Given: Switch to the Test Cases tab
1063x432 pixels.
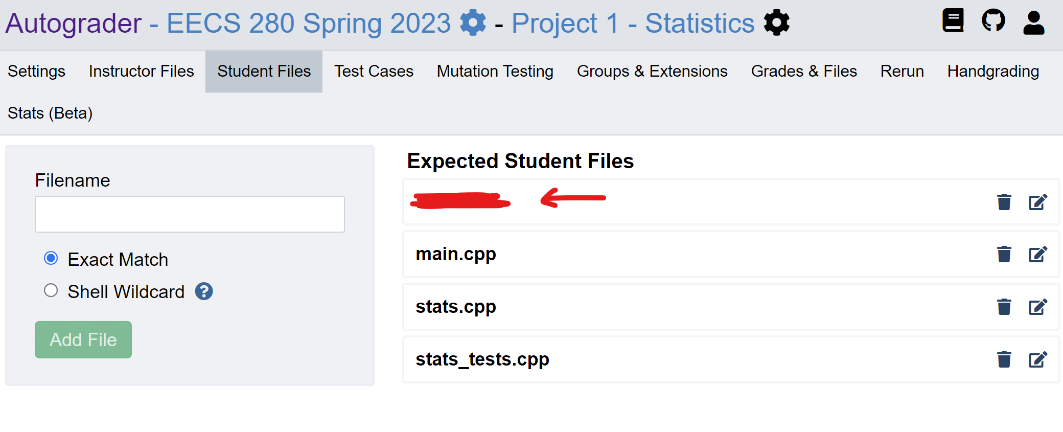Looking at the screenshot, I should click(x=374, y=71).
